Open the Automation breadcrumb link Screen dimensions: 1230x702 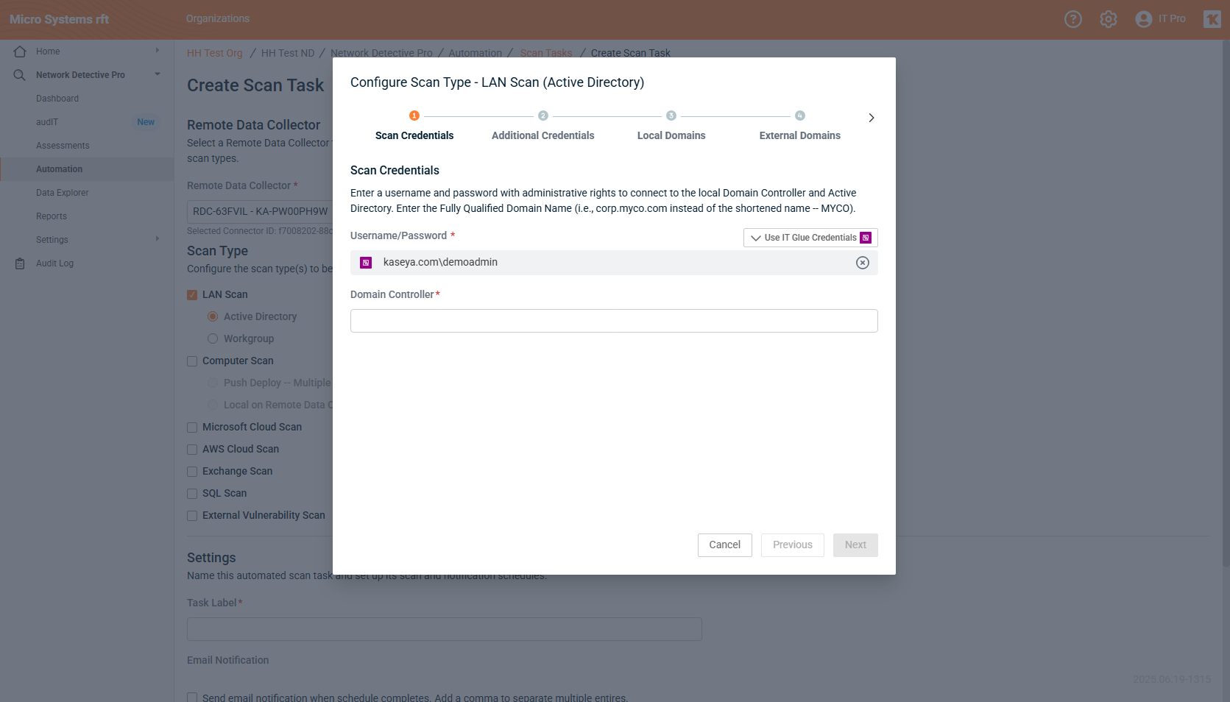pos(476,53)
